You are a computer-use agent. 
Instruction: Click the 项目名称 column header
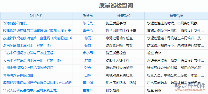(36, 16)
